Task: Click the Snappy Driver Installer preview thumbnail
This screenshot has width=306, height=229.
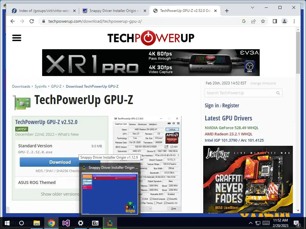Action: click(x=110, y=193)
